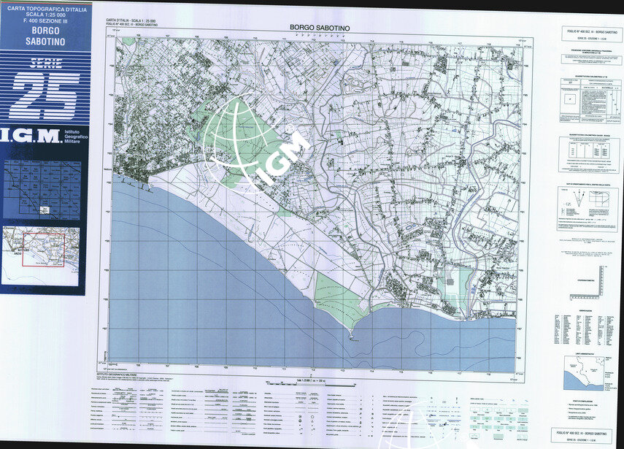Click the green legend swatches at bottom right
The image size is (624, 449).
pyautogui.click(x=500, y=418)
